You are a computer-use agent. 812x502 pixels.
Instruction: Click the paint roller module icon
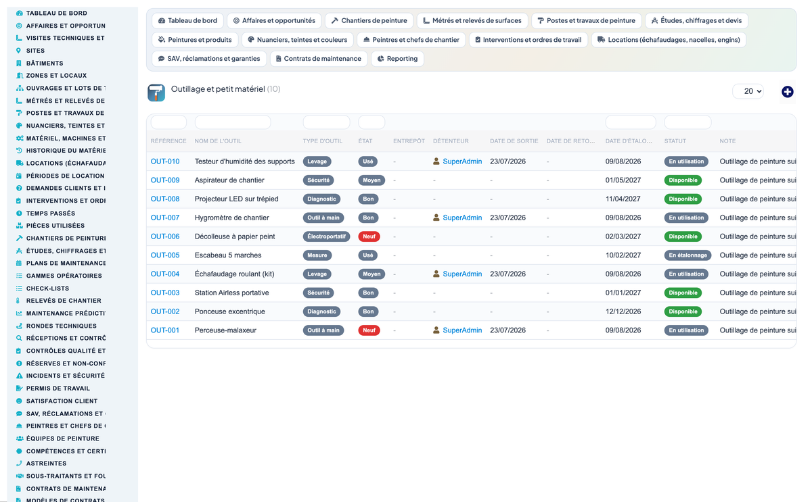click(156, 93)
